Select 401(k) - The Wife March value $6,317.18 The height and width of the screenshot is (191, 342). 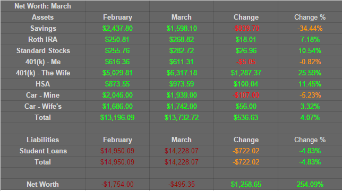182,73
